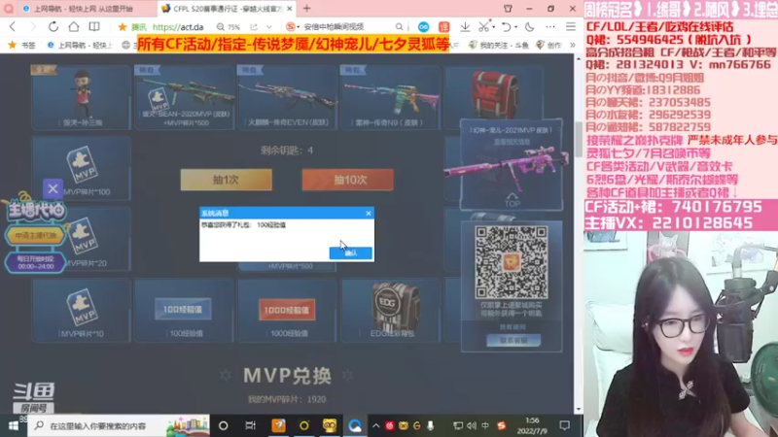Close the CFPL S20 tab
Image resolution: width=778 pixels, height=437 pixels.
point(289,9)
